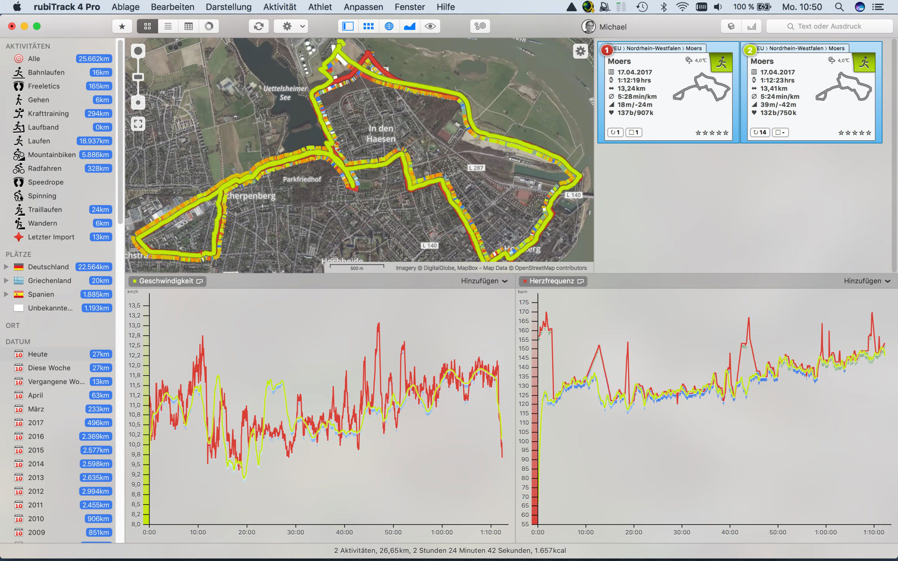Image resolution: width=898 pixels, height=561 pixels.
Task: Switch to list view mode
Action: (x=168, y=26)
